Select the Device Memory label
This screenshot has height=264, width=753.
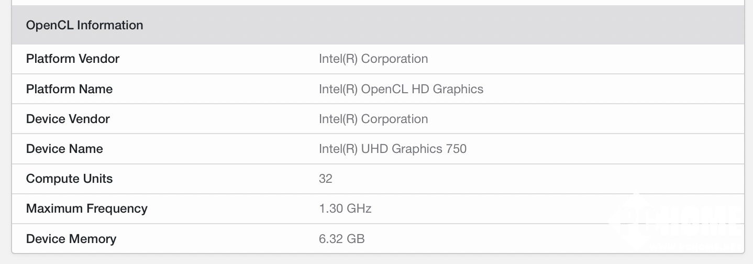(x=71, y=239)
